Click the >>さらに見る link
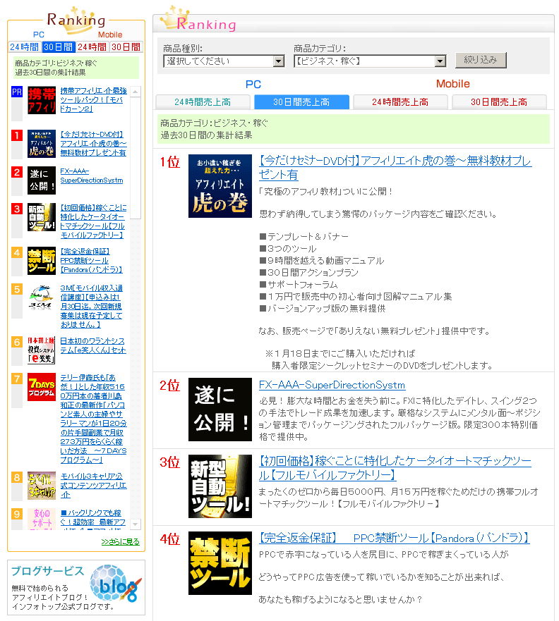Viewport: 559px width, 621px height. [120, 542]
